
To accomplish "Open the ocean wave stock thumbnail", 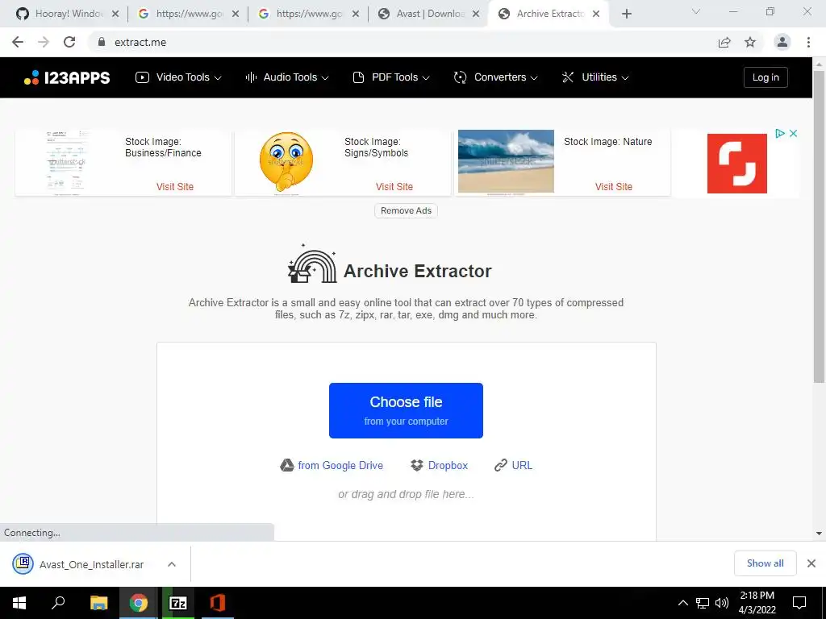I will [x=506, y=161].
